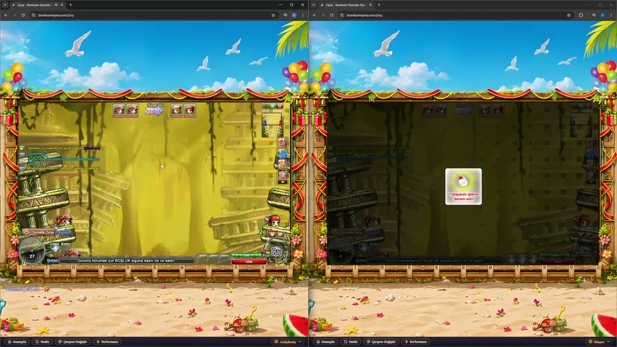Open profile avatar in left browser

point(294,15)
